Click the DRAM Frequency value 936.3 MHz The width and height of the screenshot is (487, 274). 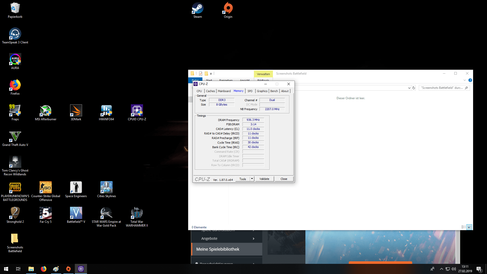253,120
